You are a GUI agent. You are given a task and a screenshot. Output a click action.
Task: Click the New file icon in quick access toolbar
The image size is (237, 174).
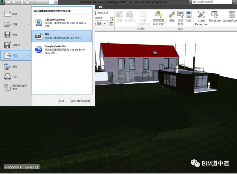click(9, 2)
